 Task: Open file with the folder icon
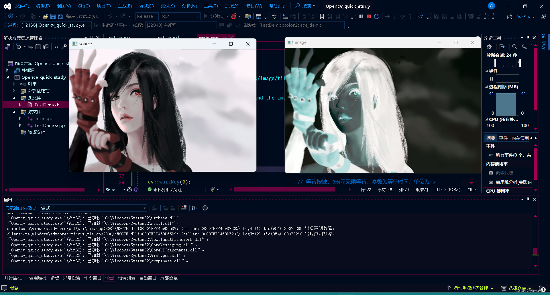(x=45, y=16)
